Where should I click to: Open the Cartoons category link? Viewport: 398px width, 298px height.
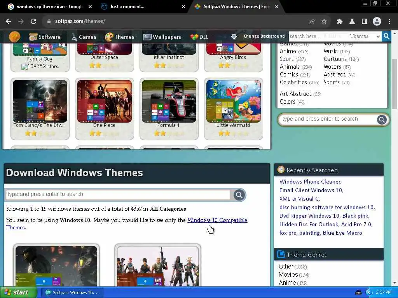pyautogui.click(x=335, y=59)
